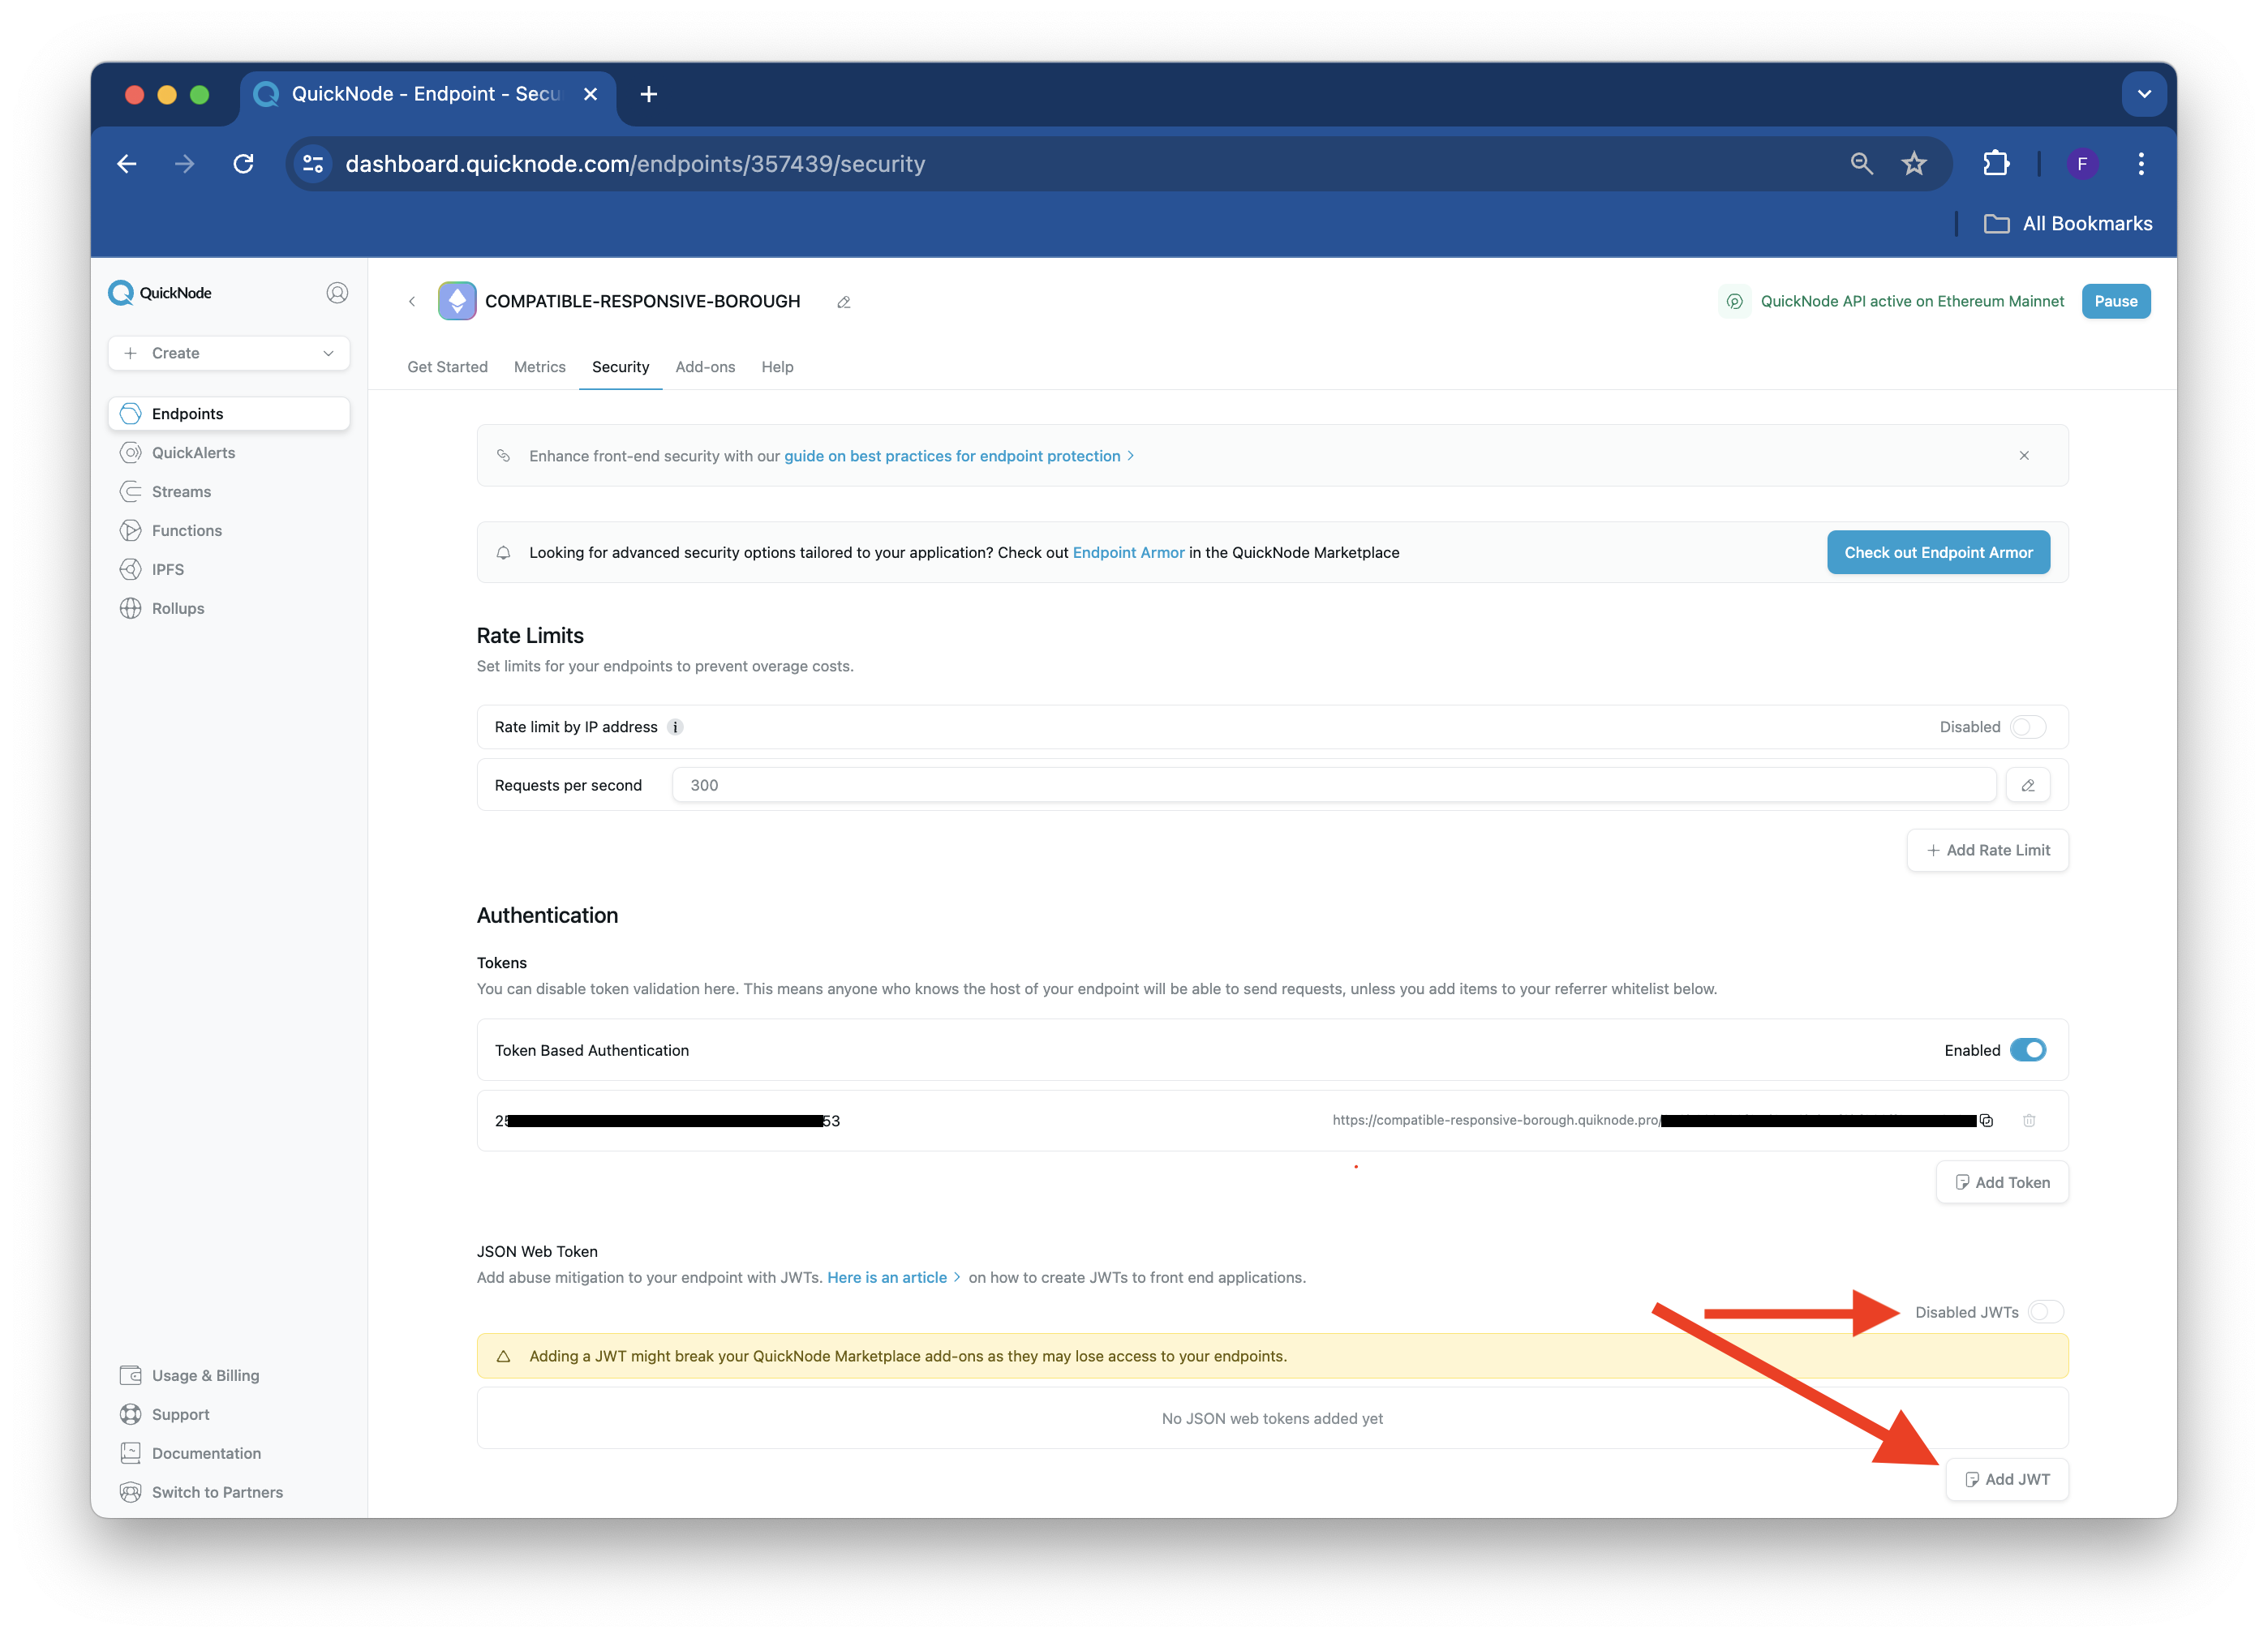The height and width of the screenshot is (1638, 2268).
Task: Click the Endpoint Armor link
Action: click(1128, 553)
